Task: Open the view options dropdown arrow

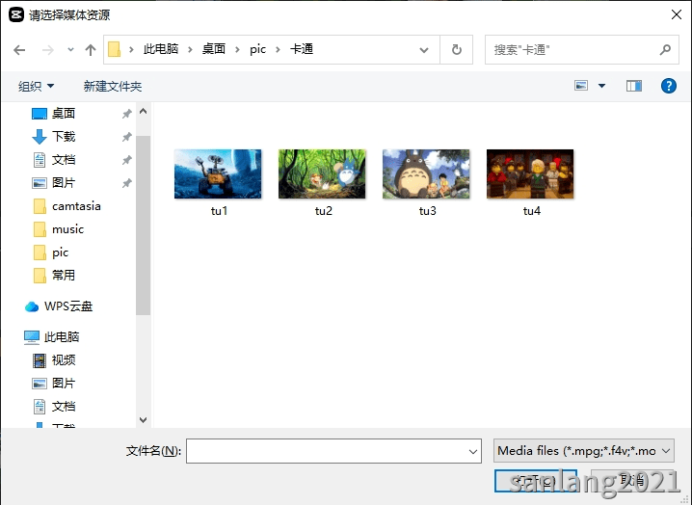Action: coord(601,86)
